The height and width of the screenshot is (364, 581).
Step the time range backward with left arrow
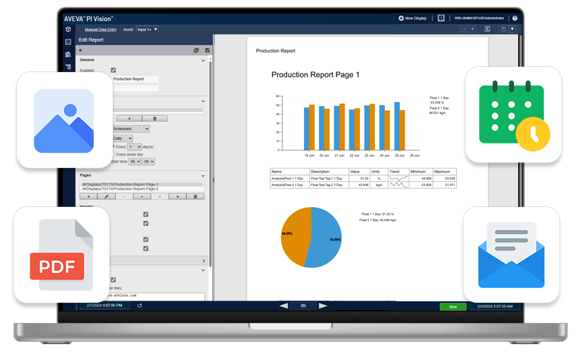pos(284,306)
